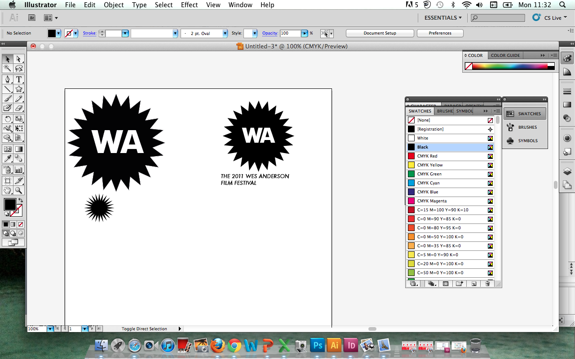Select the Pen tool

point(8,79)
